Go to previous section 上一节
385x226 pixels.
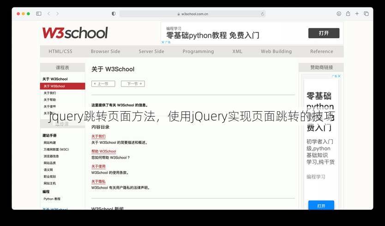pyautogui.click(x=103, y=83)
